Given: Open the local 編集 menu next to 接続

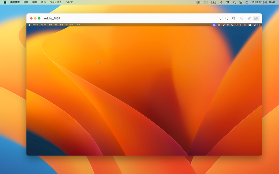Looking at the screenshot, I should (x=35, y=2).
